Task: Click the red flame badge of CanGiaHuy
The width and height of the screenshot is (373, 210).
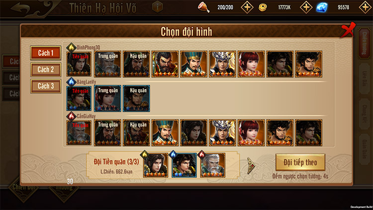Action: point(71,116)
